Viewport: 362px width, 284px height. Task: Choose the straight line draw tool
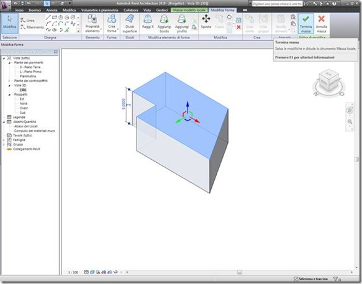(48, 17)
